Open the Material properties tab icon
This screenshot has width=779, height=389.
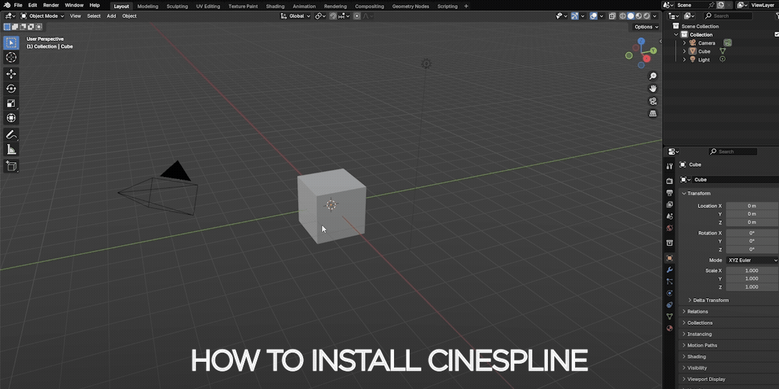669,328
